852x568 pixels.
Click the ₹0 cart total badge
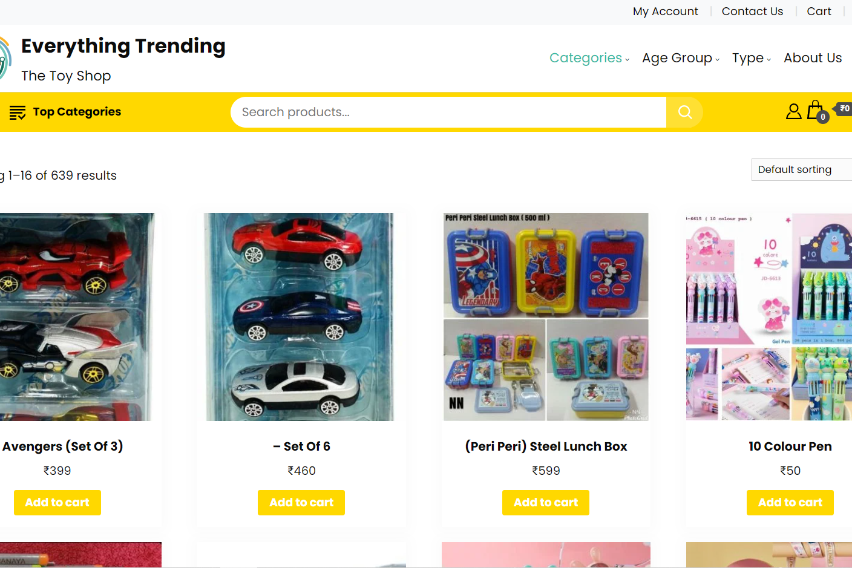pyautogui.click(x=844, y=109)
